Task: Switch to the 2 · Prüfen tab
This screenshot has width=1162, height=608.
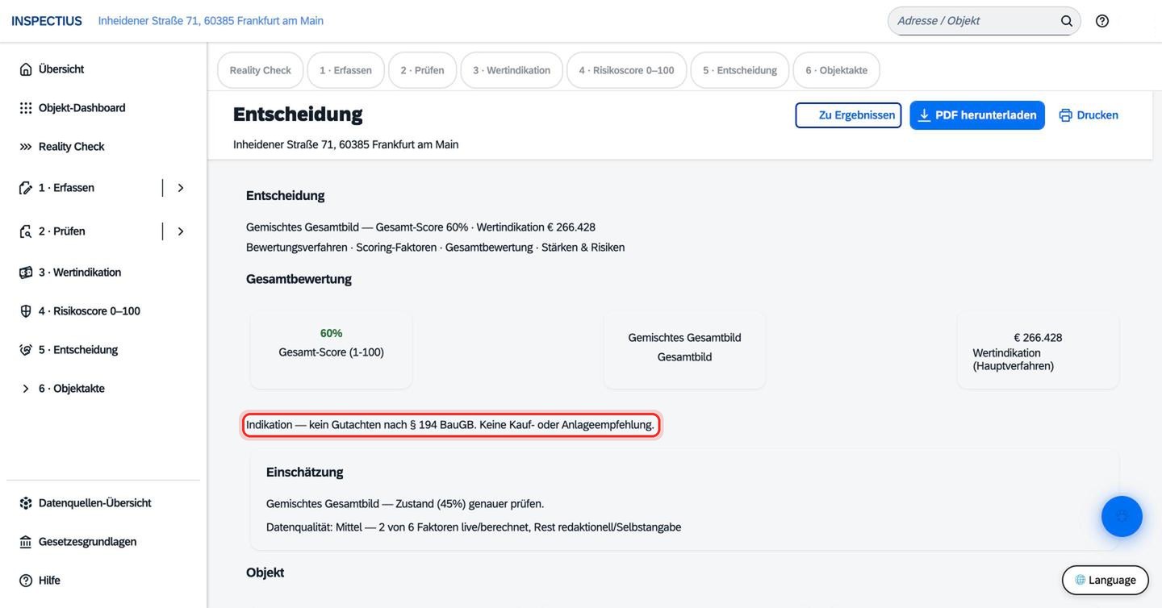Action: pyautogui.click(x=422, y=70)
